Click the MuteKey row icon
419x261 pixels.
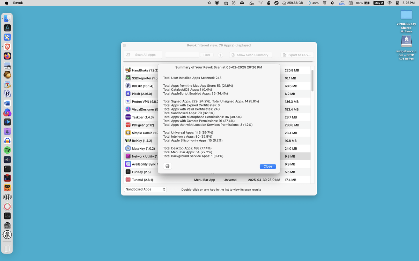coord(128,148)
